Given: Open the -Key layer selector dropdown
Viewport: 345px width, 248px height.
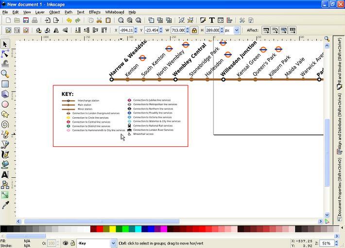Looking at the screenshot, I should point(113,243).
